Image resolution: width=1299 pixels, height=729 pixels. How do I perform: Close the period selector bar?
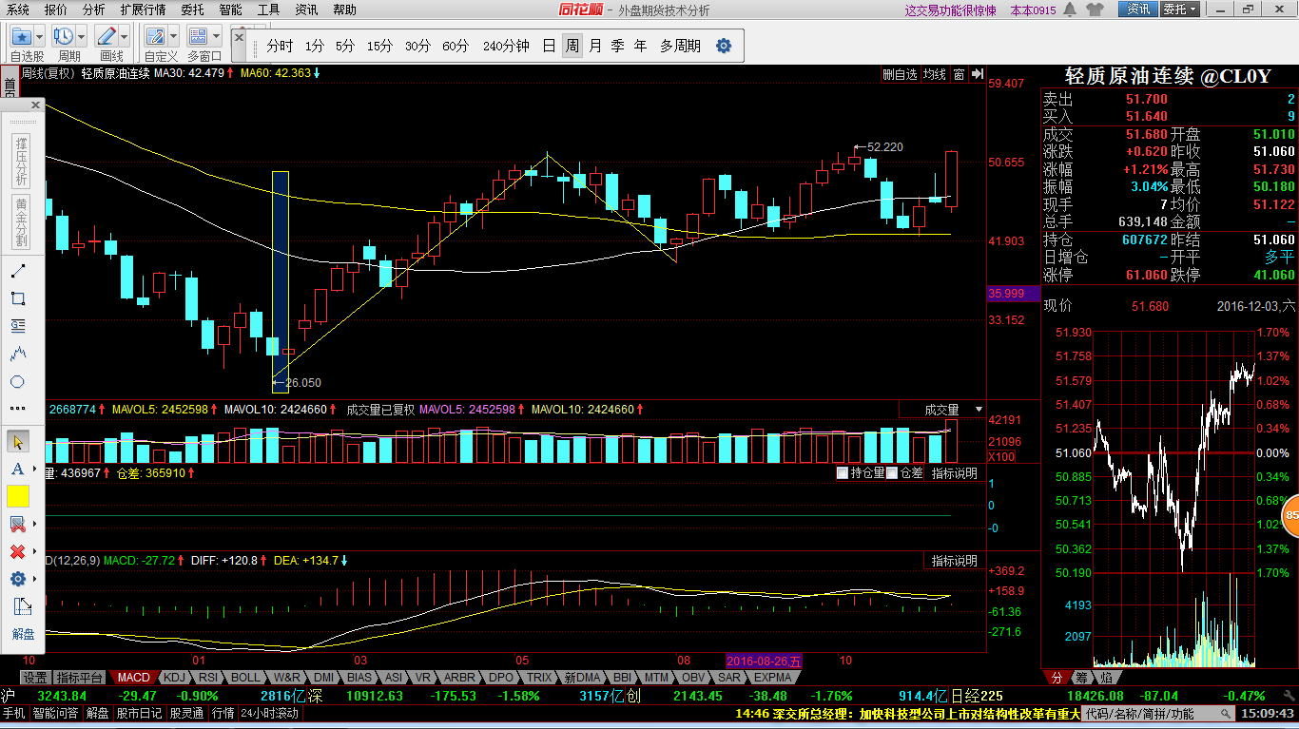pyautogui.click(x=239, y=37)
